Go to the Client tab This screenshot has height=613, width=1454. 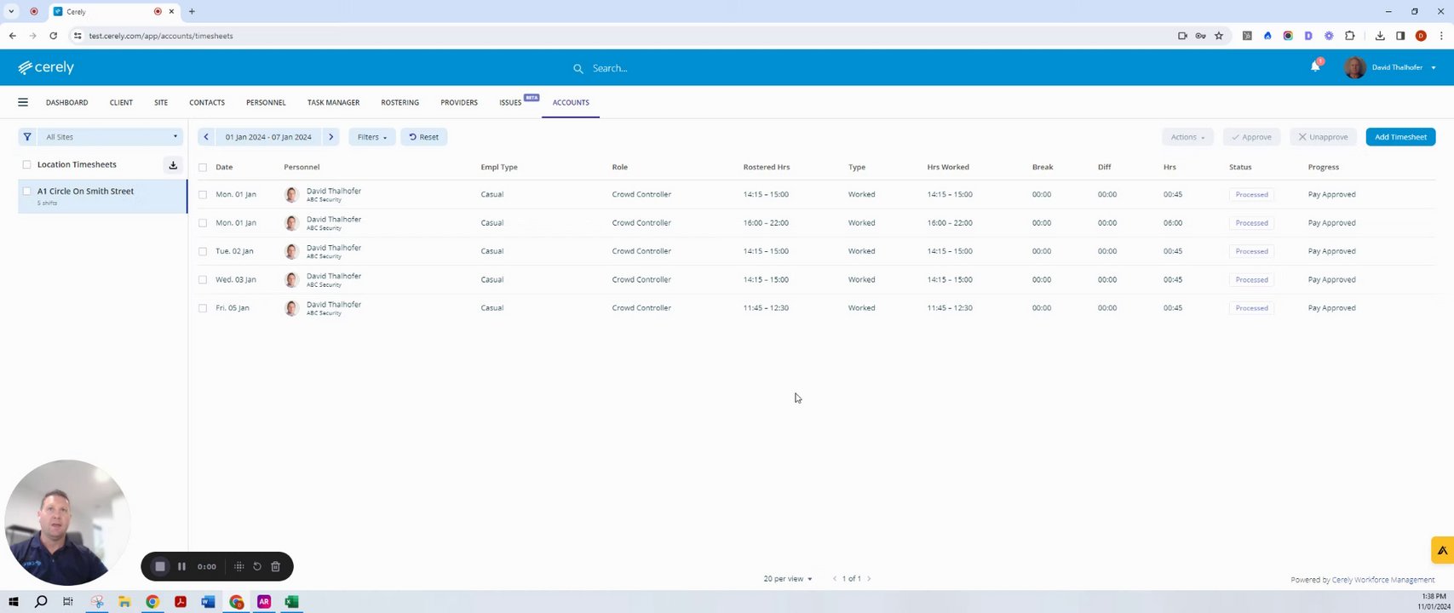(x=121, y=103)
